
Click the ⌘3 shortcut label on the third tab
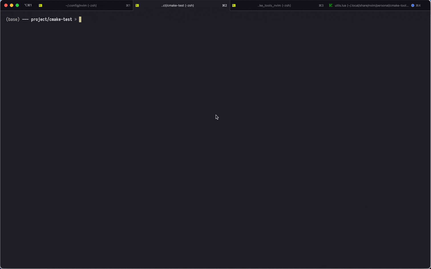[x=321, y=5]
